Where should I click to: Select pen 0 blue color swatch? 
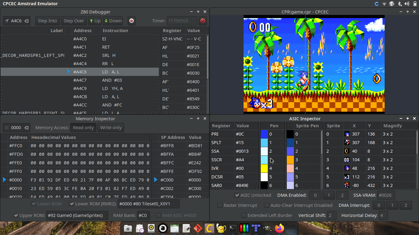point(264,134)
